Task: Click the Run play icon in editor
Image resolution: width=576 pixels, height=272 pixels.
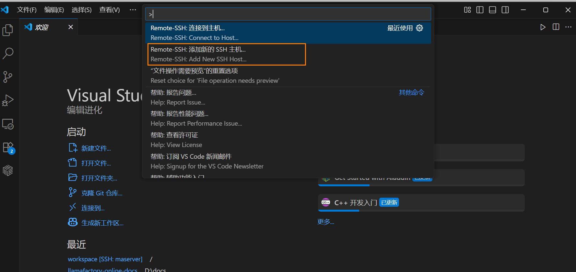Action: click(543, 27)
